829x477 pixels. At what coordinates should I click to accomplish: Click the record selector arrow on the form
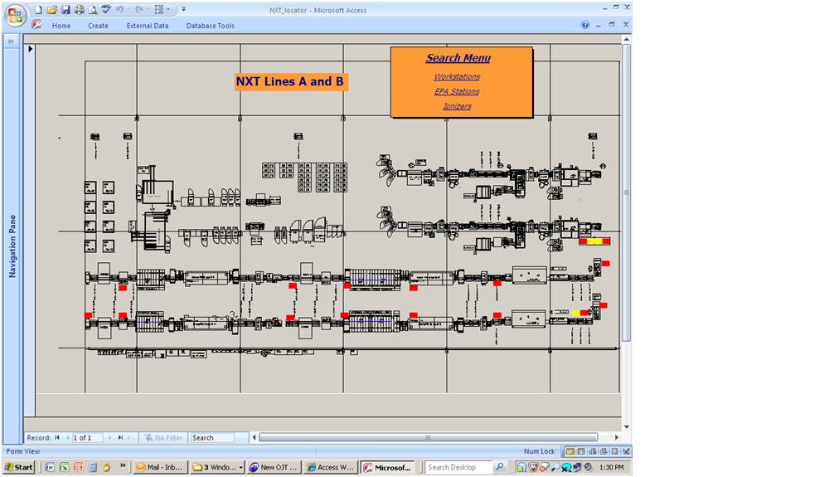point(30,49)
